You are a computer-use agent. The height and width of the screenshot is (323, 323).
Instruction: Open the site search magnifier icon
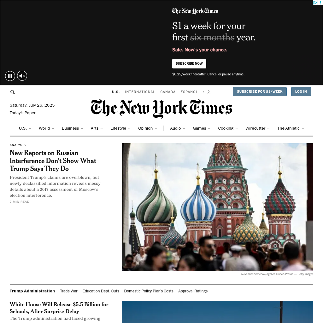(13, 92)
